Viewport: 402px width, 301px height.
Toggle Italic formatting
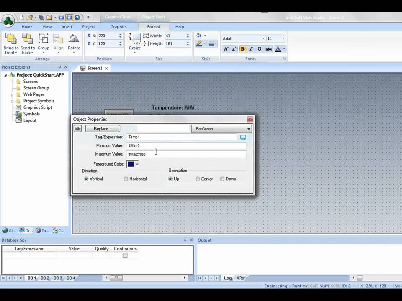pos(251,49)
